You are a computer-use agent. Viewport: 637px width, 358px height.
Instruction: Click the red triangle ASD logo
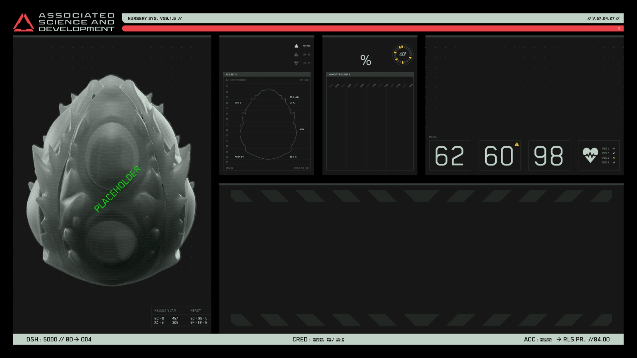click(x=24, y=22)
